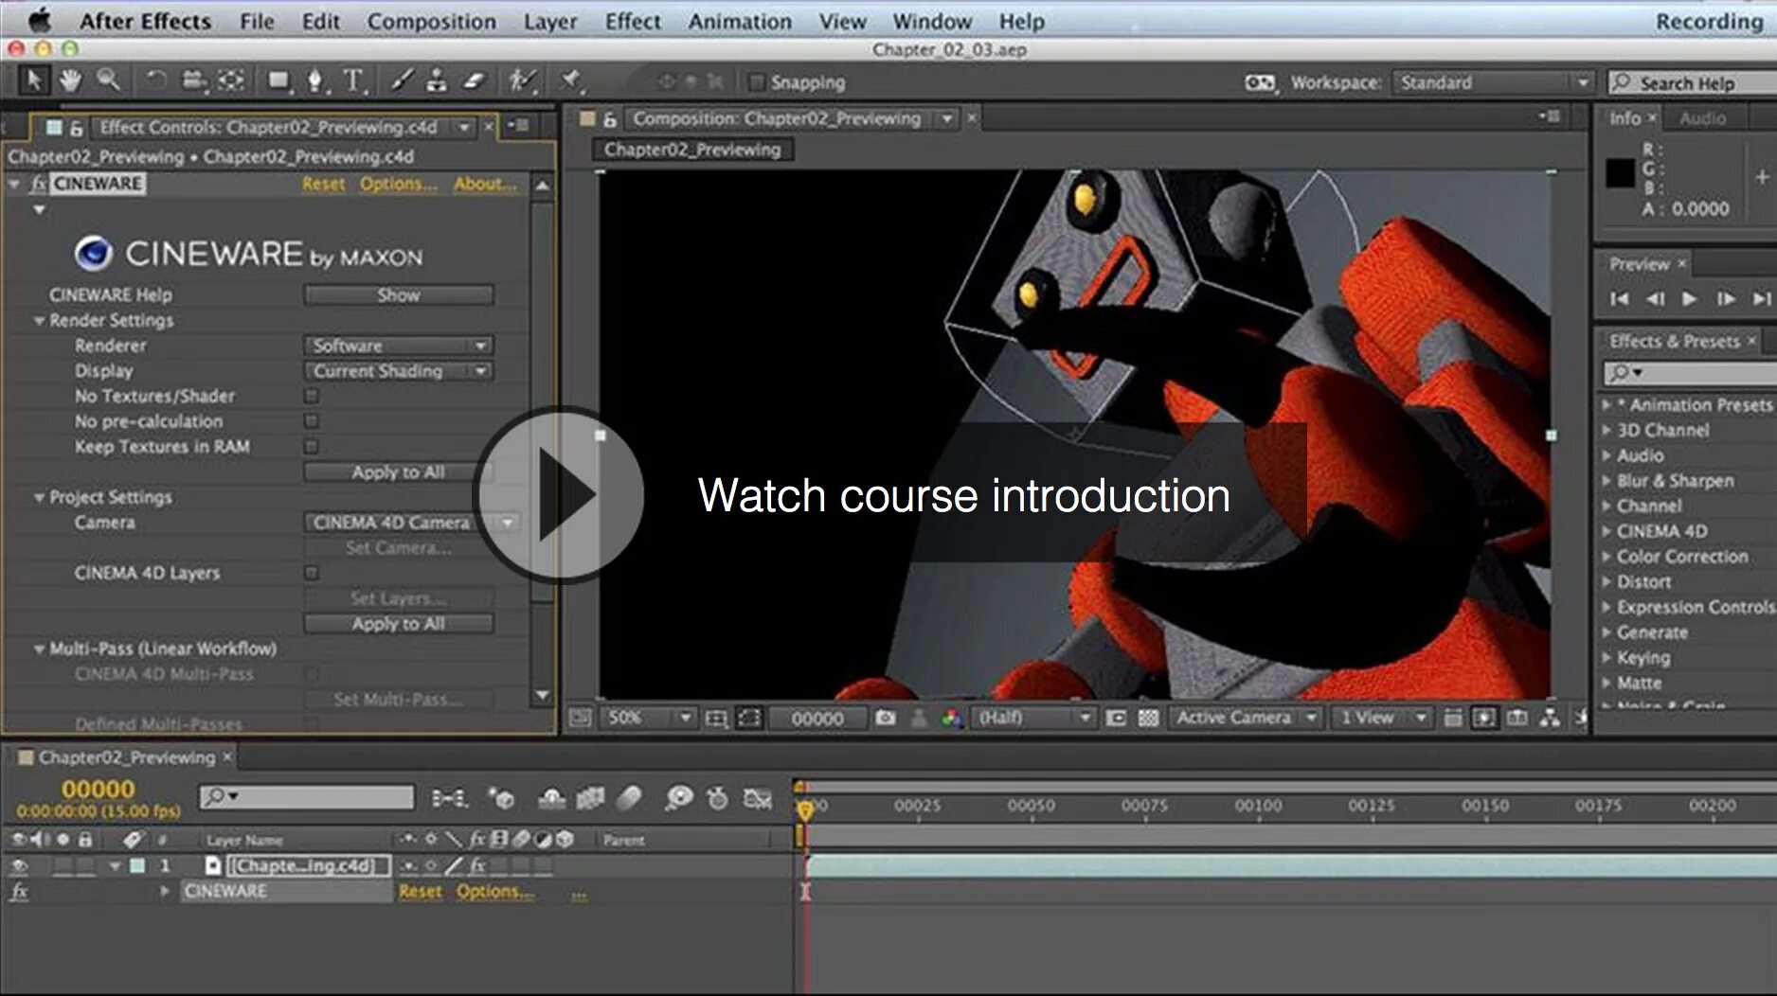The width and height of the screenshot is (1777, 996).
Task: Open CINEWARE Options link in Effect Controls
Action: (x=398, y=184)
